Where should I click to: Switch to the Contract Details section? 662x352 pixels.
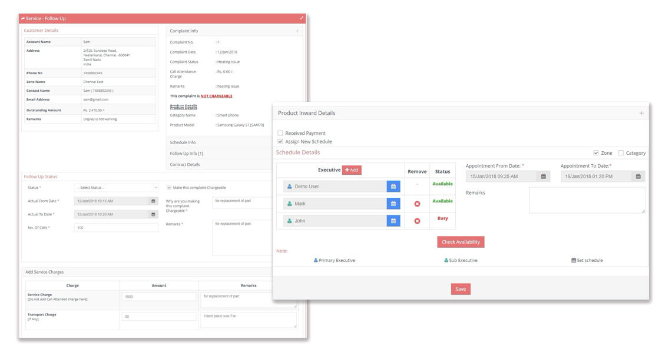(185, 164)
